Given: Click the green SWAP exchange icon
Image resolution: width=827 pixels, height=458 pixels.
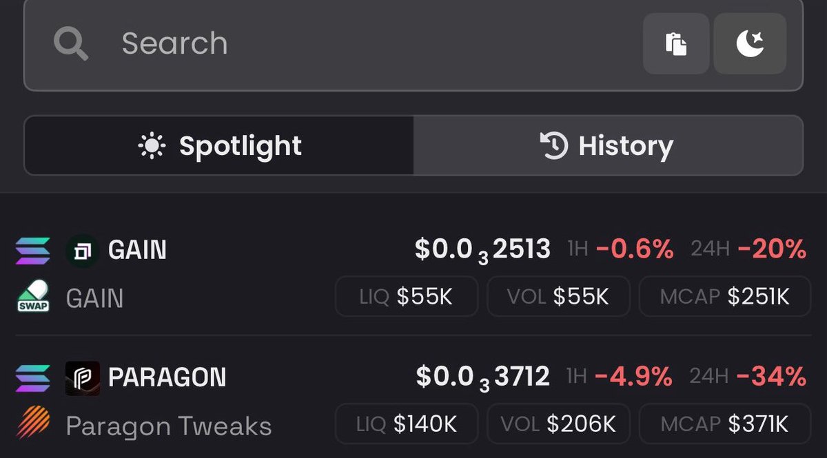Looking at the screenshot, I should [32, 297].
